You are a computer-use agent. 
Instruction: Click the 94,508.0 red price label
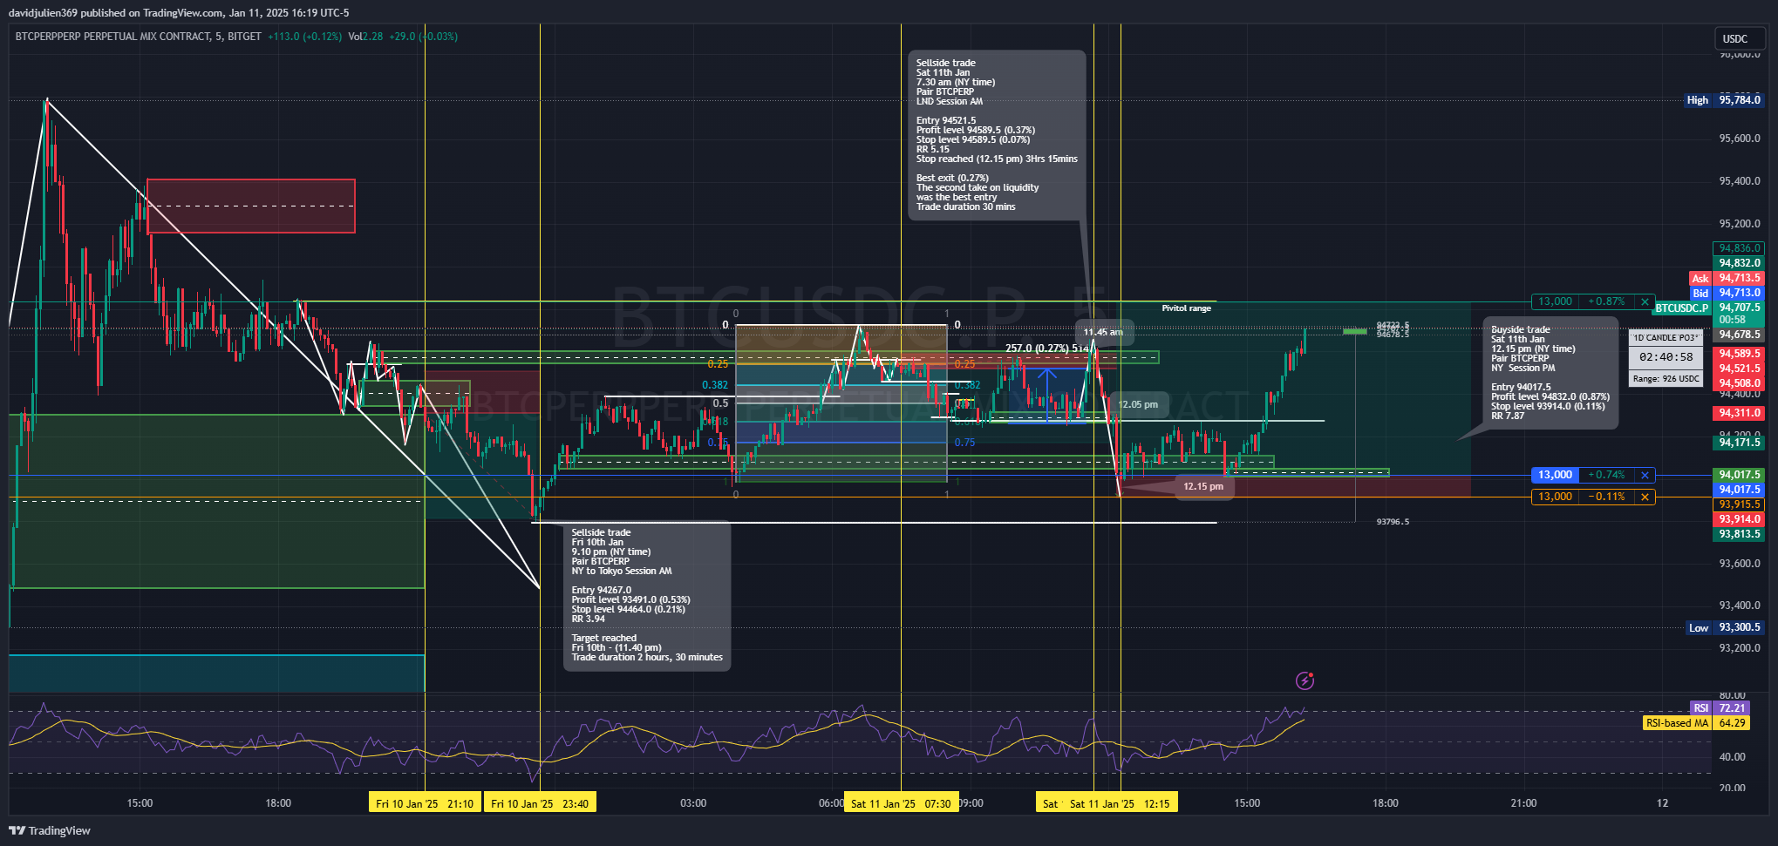[x=1739, y=383]
